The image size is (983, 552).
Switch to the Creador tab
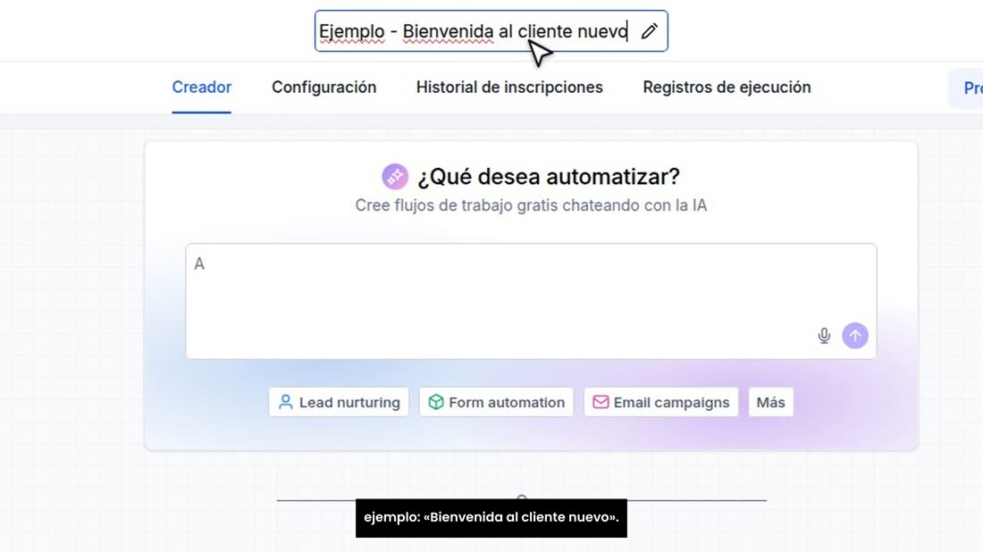pos(201,88)
